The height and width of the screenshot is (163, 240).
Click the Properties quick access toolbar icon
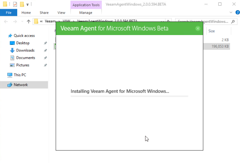[x=15, y=4]
